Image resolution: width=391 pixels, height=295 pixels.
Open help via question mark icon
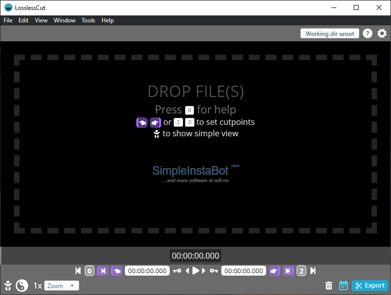coord(367,33)
